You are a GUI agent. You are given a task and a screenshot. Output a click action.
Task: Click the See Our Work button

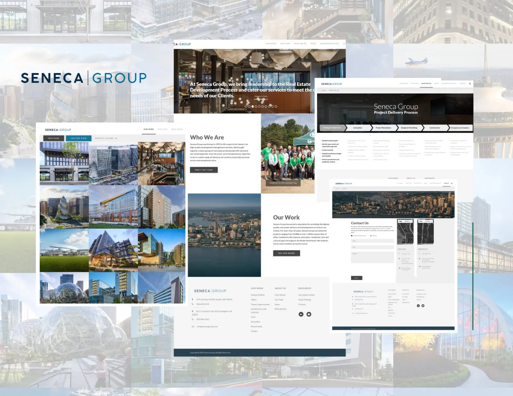pyautogui.click(x=287, y=253)
